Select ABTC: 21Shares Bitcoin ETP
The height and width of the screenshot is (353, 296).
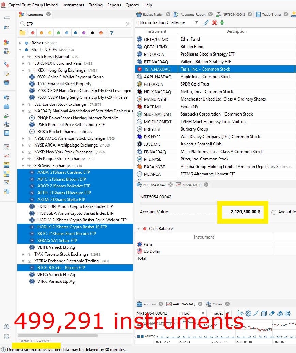[x=75, y=179]
